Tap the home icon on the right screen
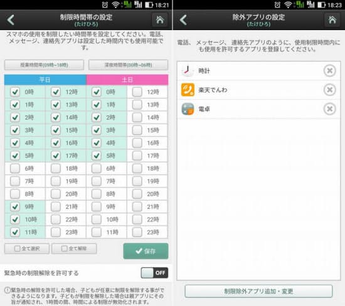The height and width of the screenshot is (306, 345). (332, 20)
